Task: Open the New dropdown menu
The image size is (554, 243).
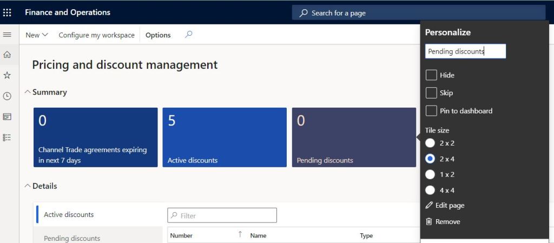Action: 37,35
